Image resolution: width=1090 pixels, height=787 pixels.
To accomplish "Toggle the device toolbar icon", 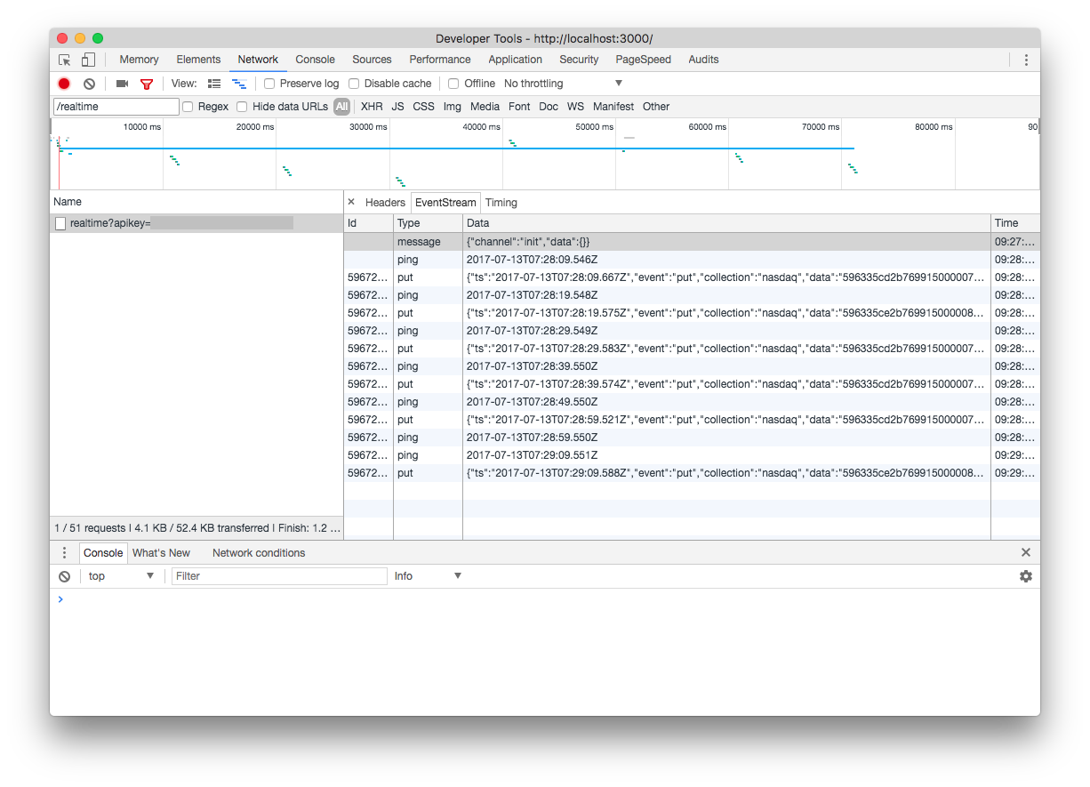I will 88,60.
